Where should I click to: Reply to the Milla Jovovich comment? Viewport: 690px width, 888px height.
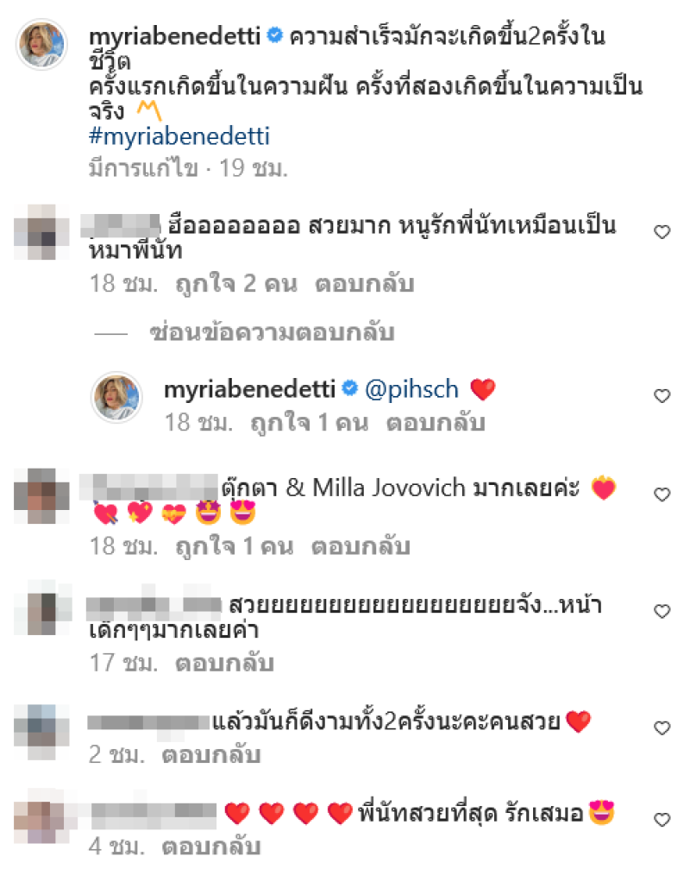(361, 546)
